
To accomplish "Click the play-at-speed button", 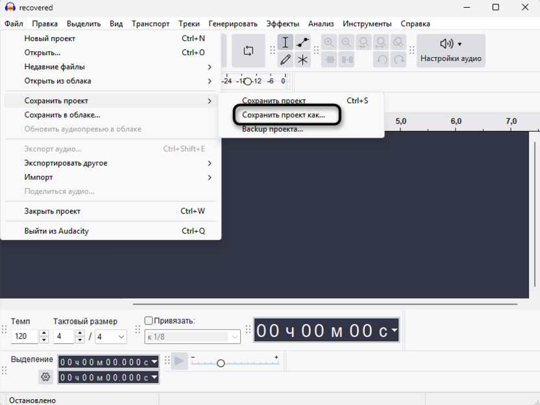I will (x=179, y=362).
